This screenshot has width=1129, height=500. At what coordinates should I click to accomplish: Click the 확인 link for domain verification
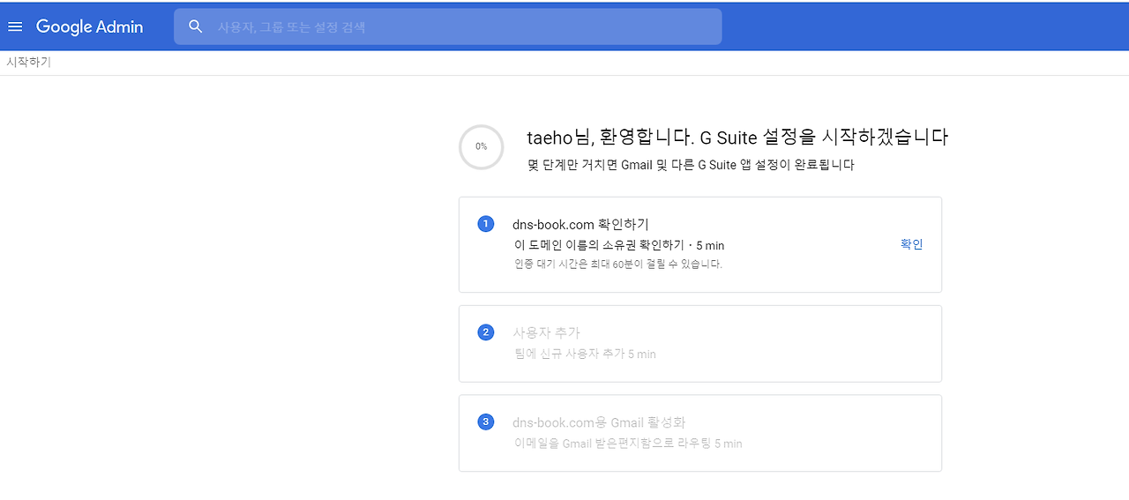pyautogui.click(x=912, y=244)
